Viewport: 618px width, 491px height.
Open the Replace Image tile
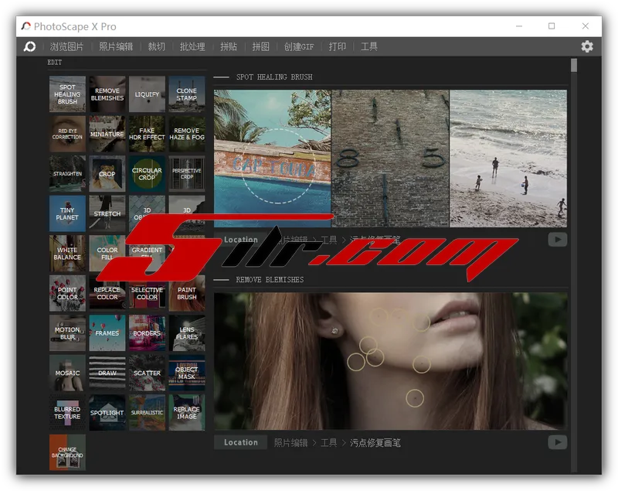pos(187,413)
